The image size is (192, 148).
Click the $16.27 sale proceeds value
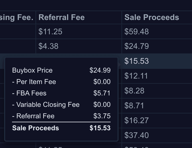coord(136,121)
